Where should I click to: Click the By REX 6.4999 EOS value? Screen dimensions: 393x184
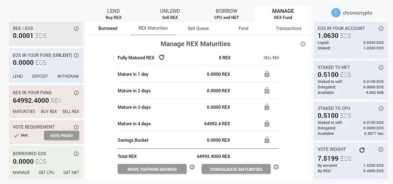374,171
